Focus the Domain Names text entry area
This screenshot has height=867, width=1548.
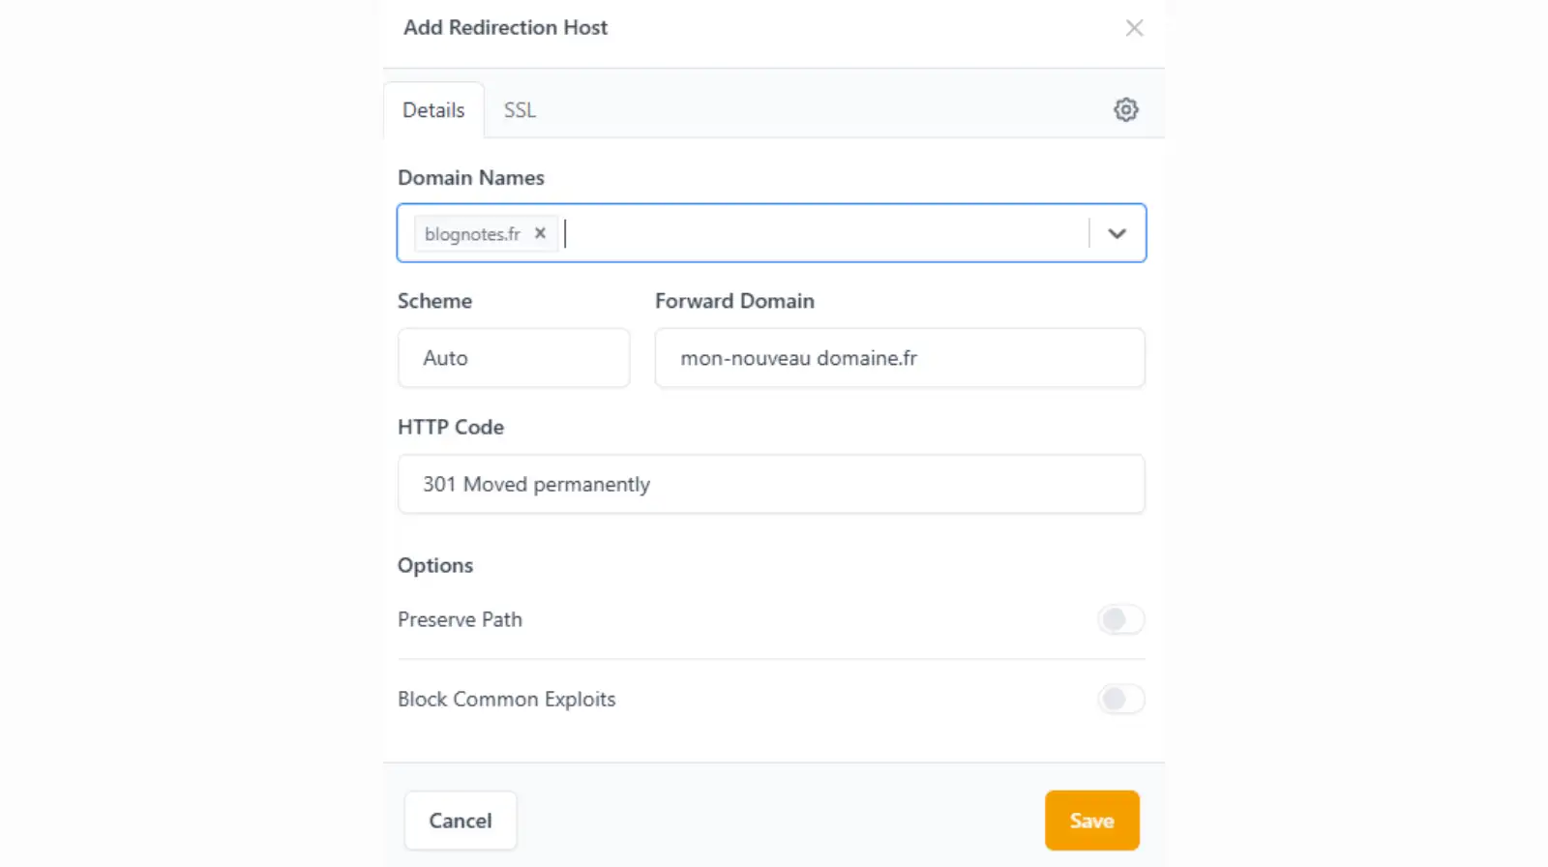pos(822,233)
